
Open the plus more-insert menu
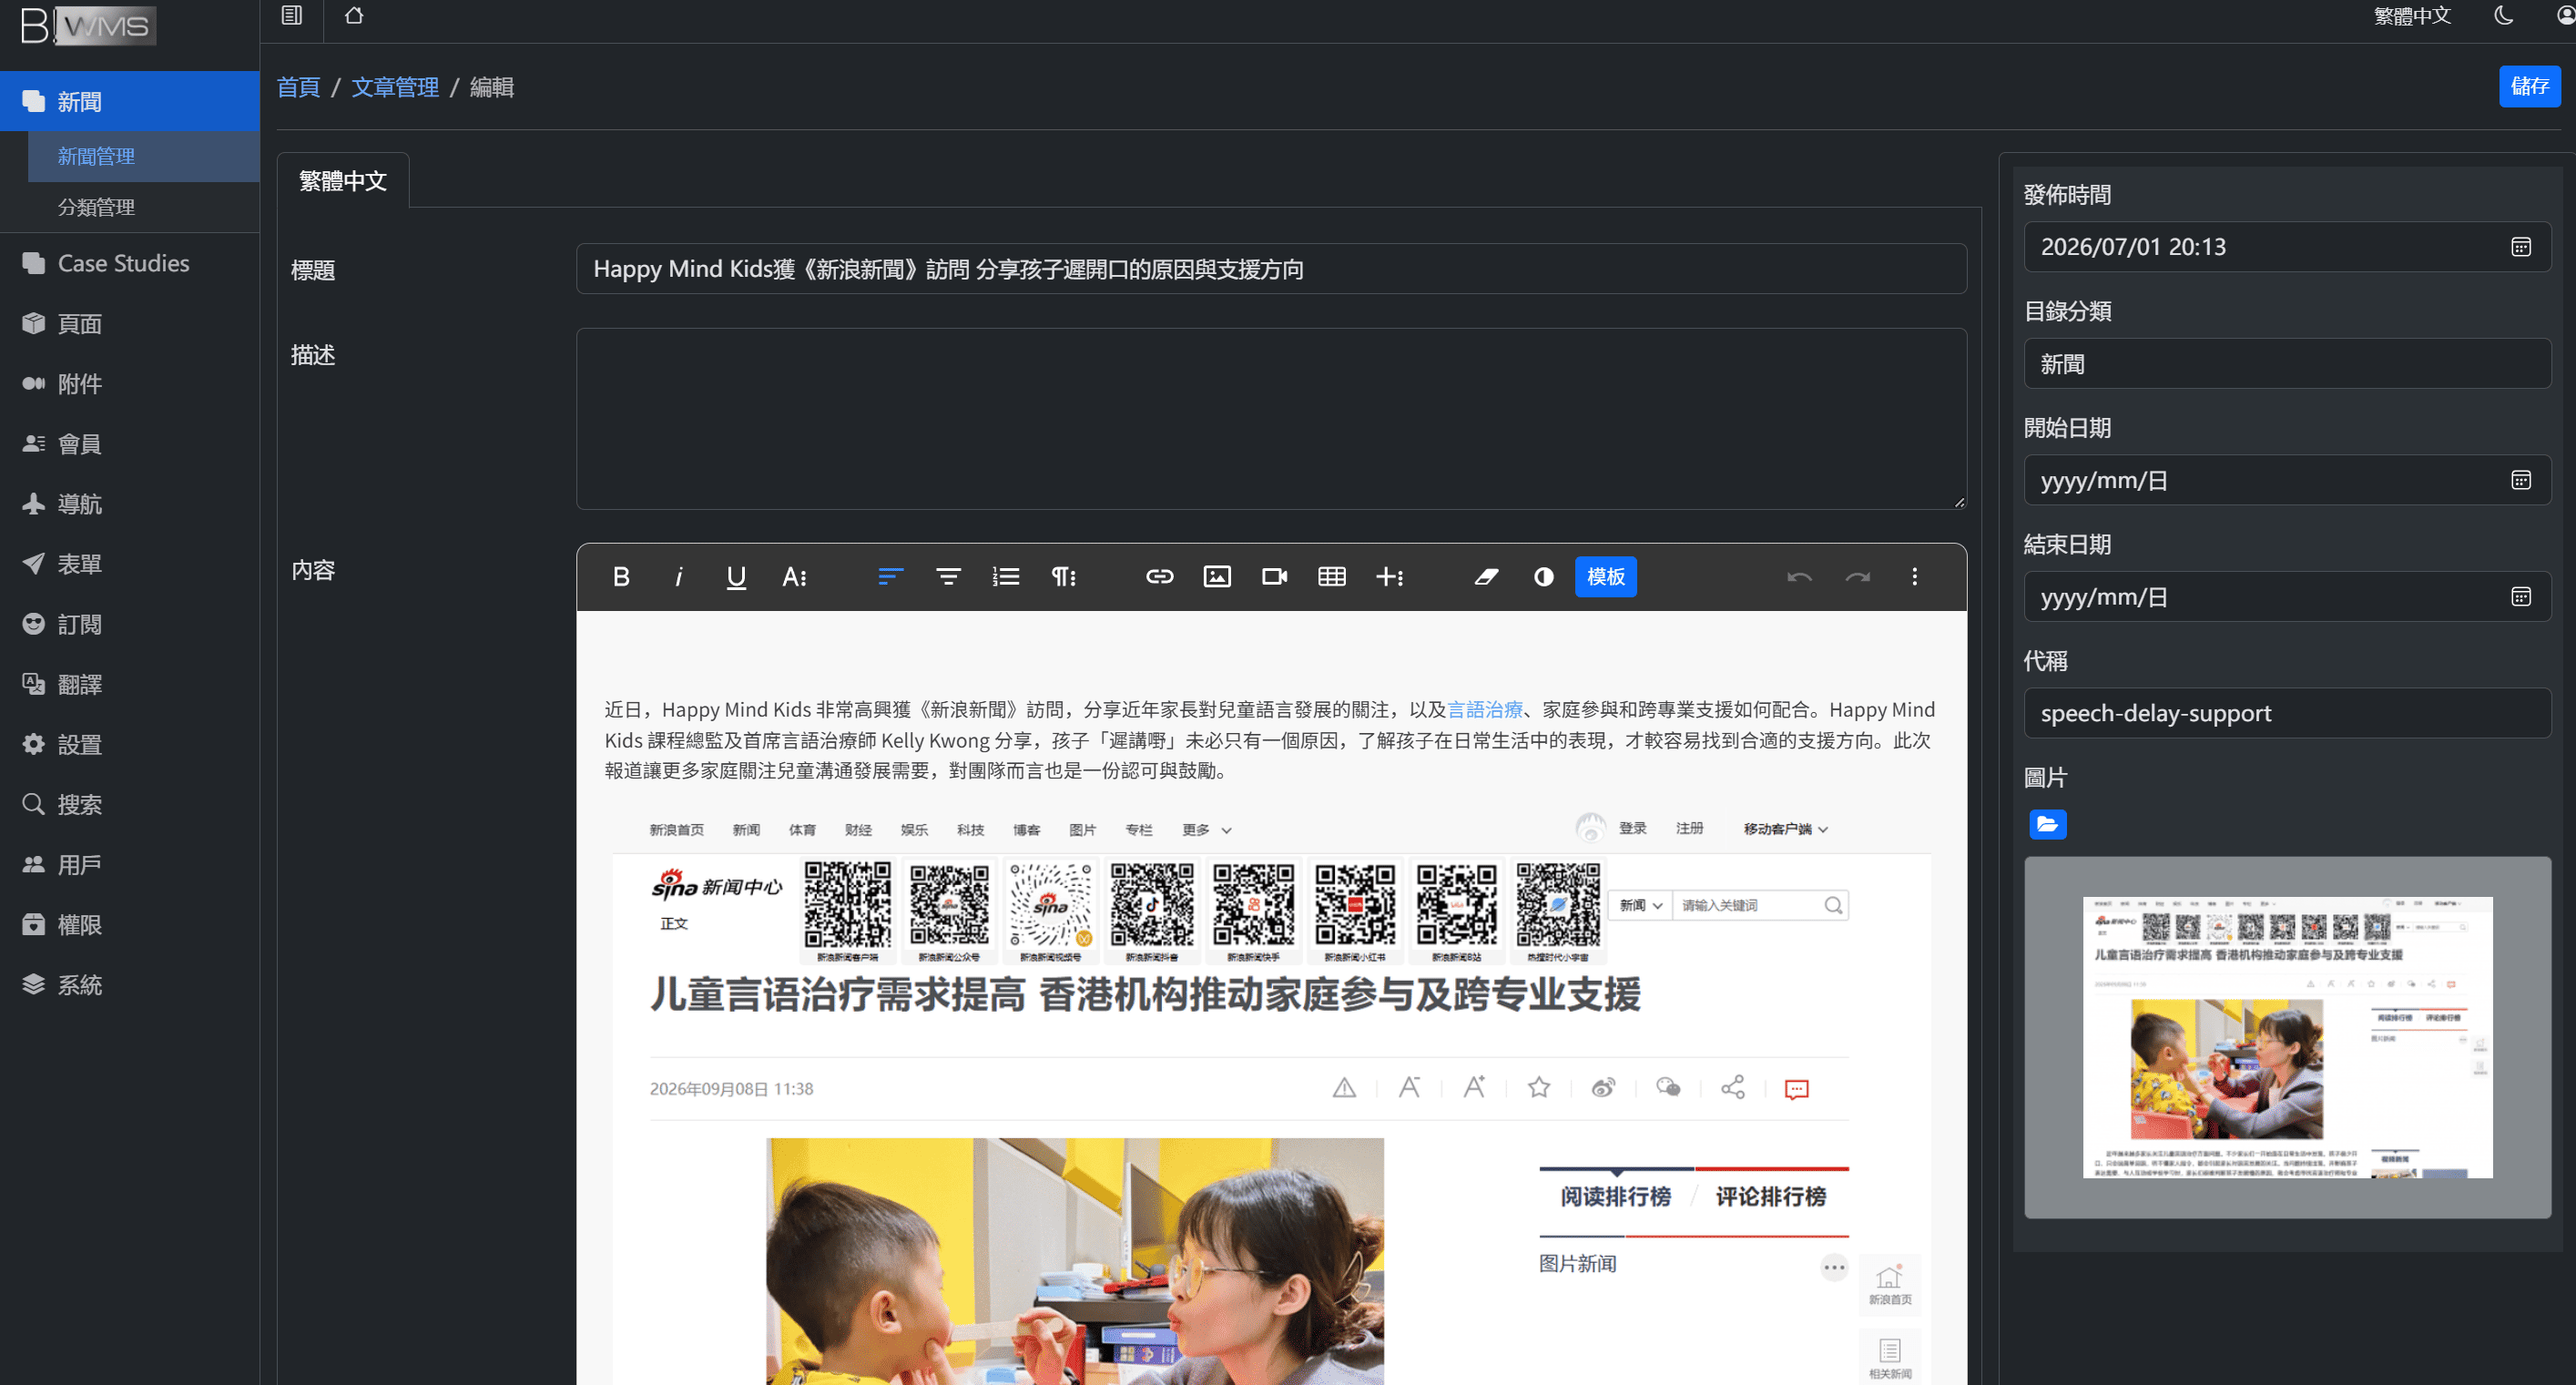click(1389, 576)
